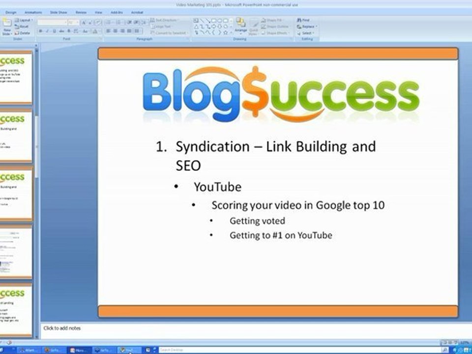
Task: Switch to the Slide Show tab
Action: 59,12
